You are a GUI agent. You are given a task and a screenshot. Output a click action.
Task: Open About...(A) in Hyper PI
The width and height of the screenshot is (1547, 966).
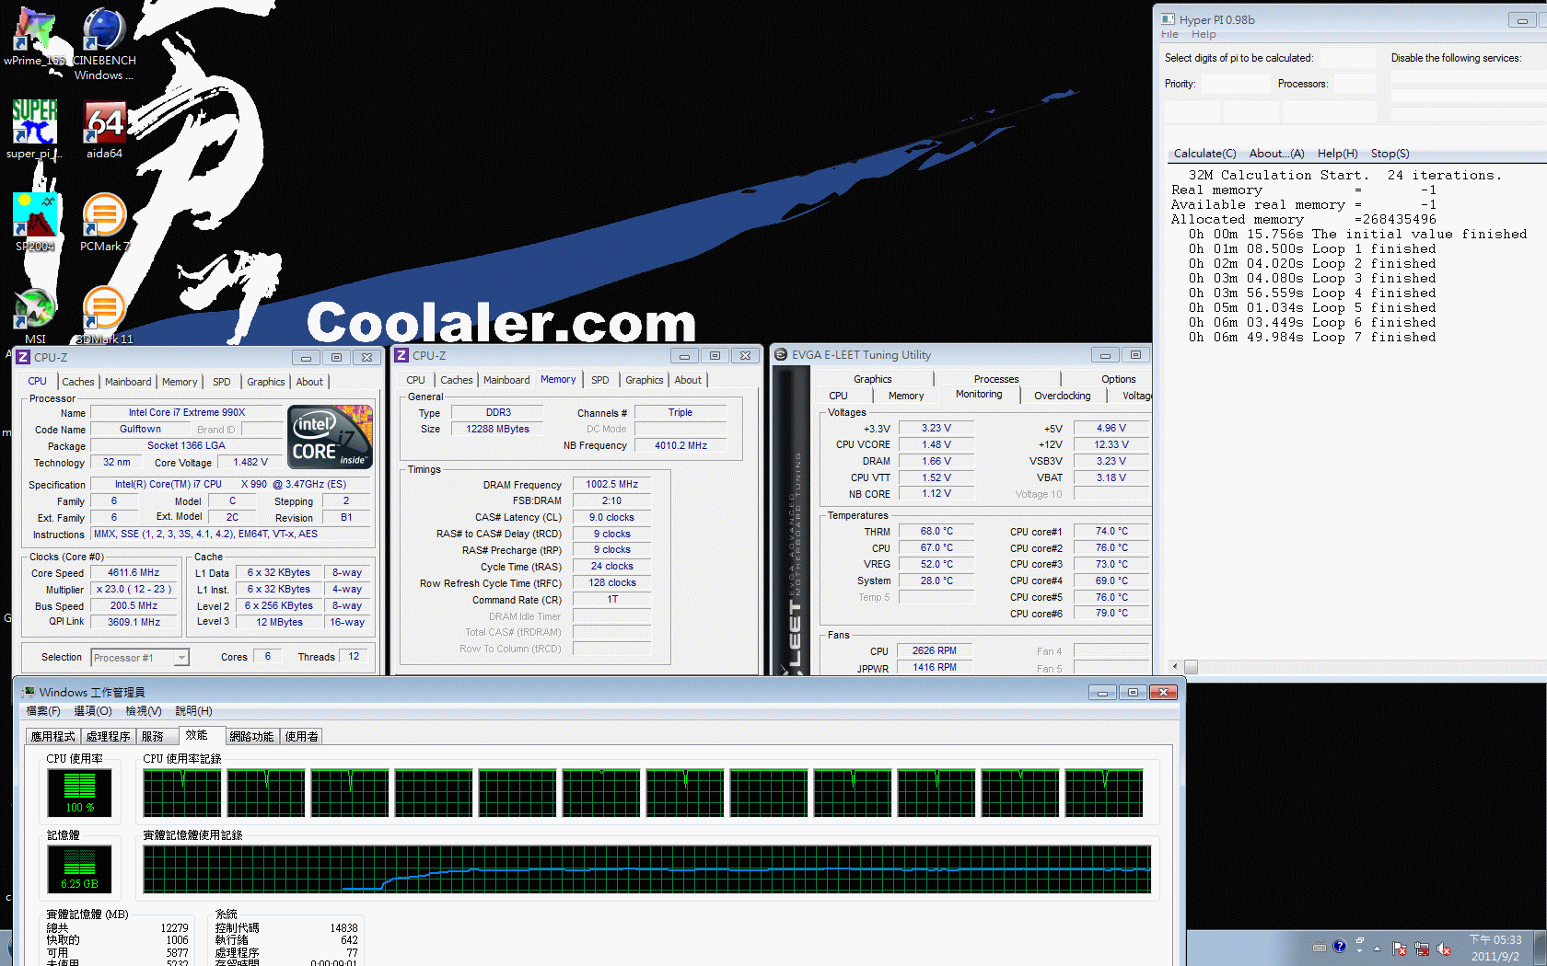(1276, 154)
